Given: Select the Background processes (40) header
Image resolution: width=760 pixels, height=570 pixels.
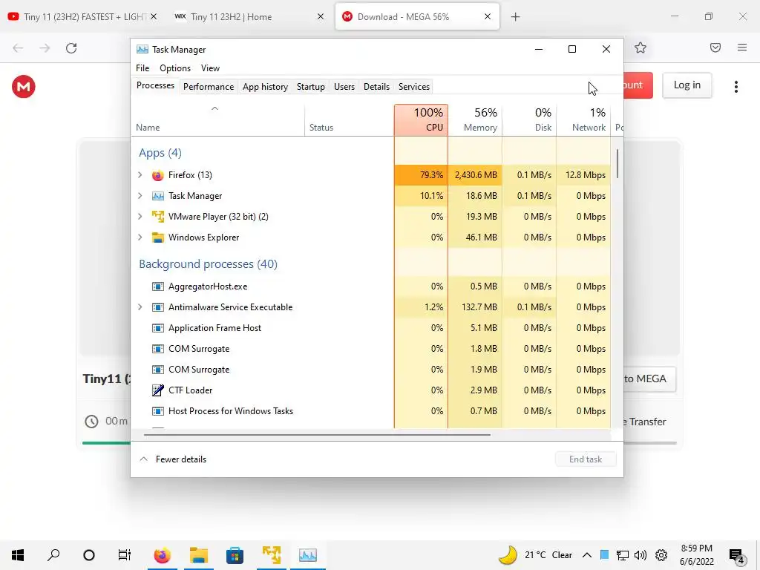Looking at the screenshot, I should [209, 264].
